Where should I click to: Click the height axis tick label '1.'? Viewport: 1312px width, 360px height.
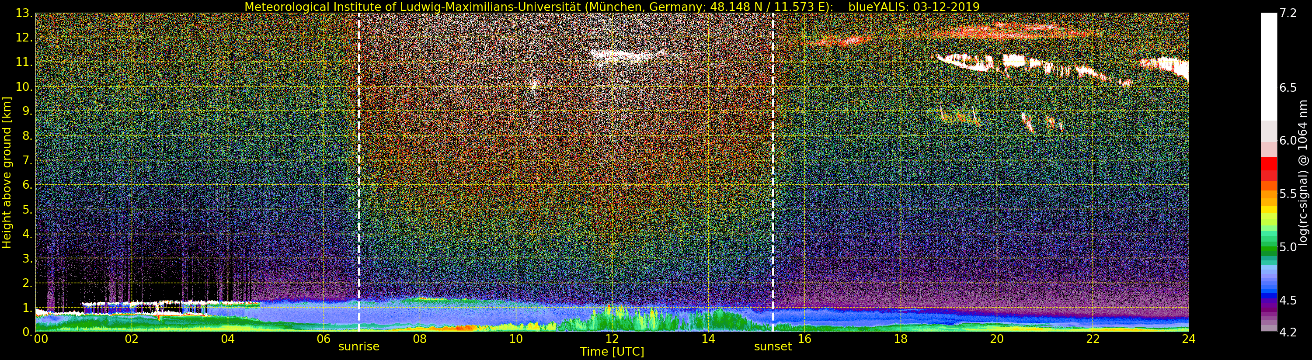27,308
